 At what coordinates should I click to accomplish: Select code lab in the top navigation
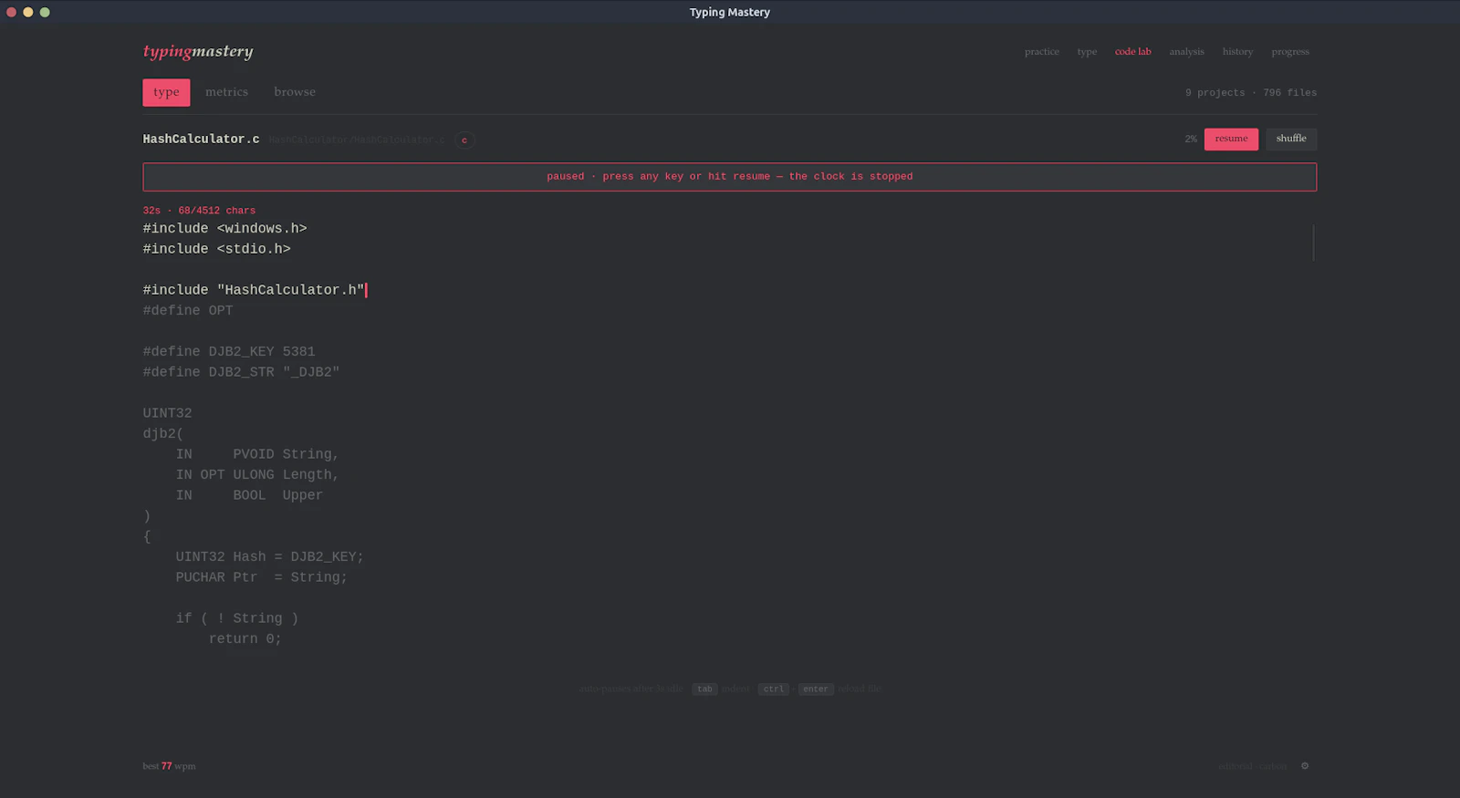[1132, 52]
